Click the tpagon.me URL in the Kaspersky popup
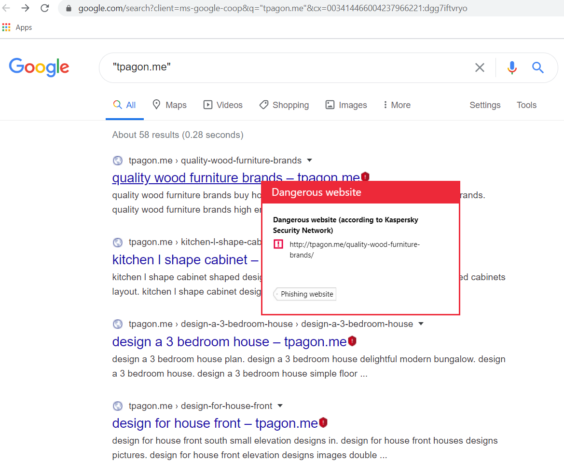This screenshot has width=564, height=475. coord(355,249)
